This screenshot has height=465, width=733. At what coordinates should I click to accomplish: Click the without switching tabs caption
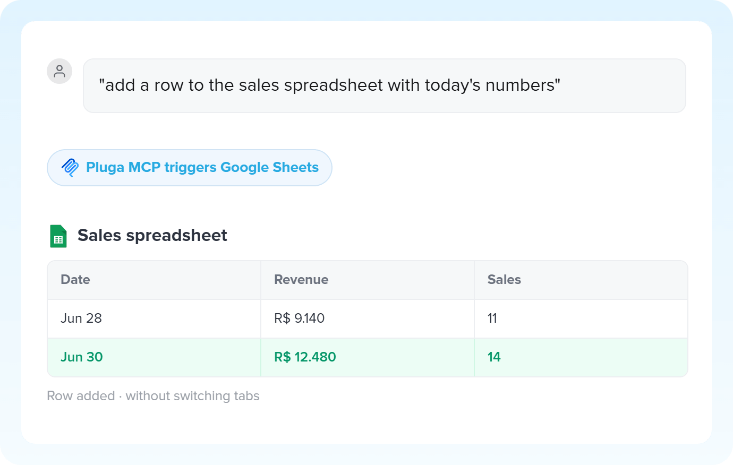(193, 396)
